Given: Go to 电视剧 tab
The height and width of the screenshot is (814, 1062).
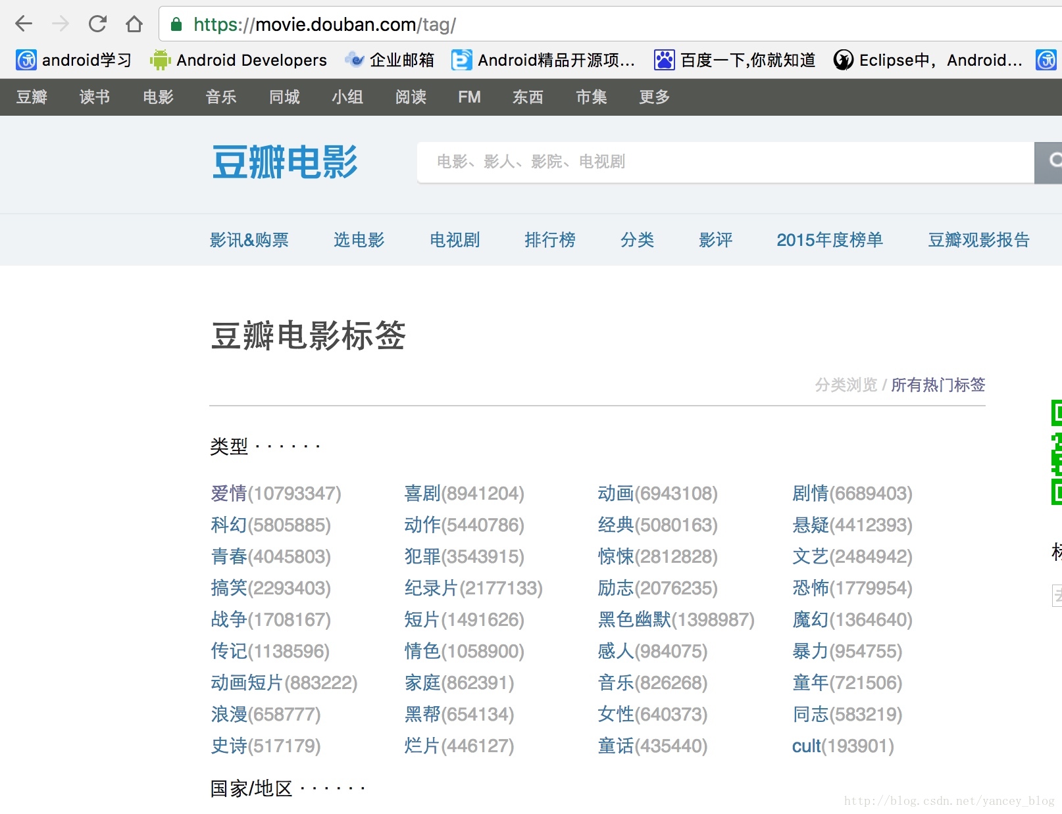Looking at the screenshot, I should (x=455, y=240).
